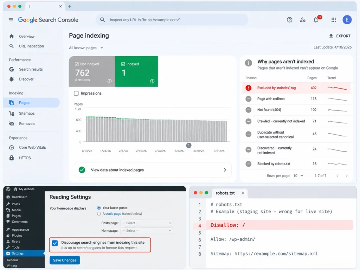Enable the Impressions checkbox
The width and height of the screenshot is (360, 270).
(x=76, y=93)
